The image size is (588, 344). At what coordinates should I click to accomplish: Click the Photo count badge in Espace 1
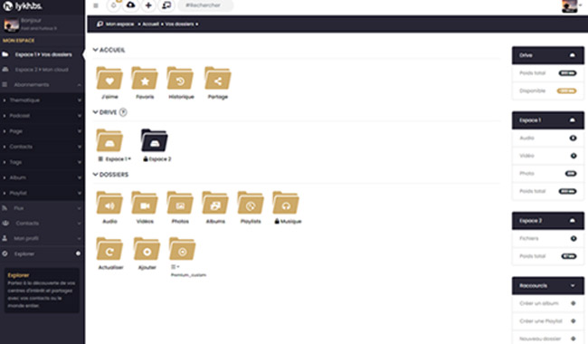(571, 173)
